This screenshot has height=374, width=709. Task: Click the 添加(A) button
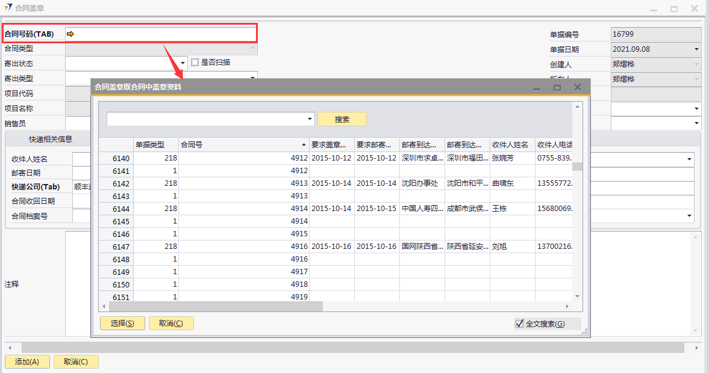click(27, 362)
